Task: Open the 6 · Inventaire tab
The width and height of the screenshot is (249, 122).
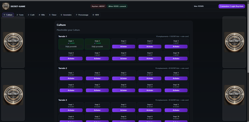Action: click(x=66, y=15)
